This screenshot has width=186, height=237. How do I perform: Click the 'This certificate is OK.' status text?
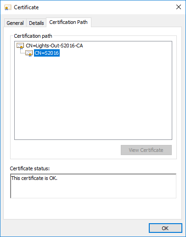34,178
